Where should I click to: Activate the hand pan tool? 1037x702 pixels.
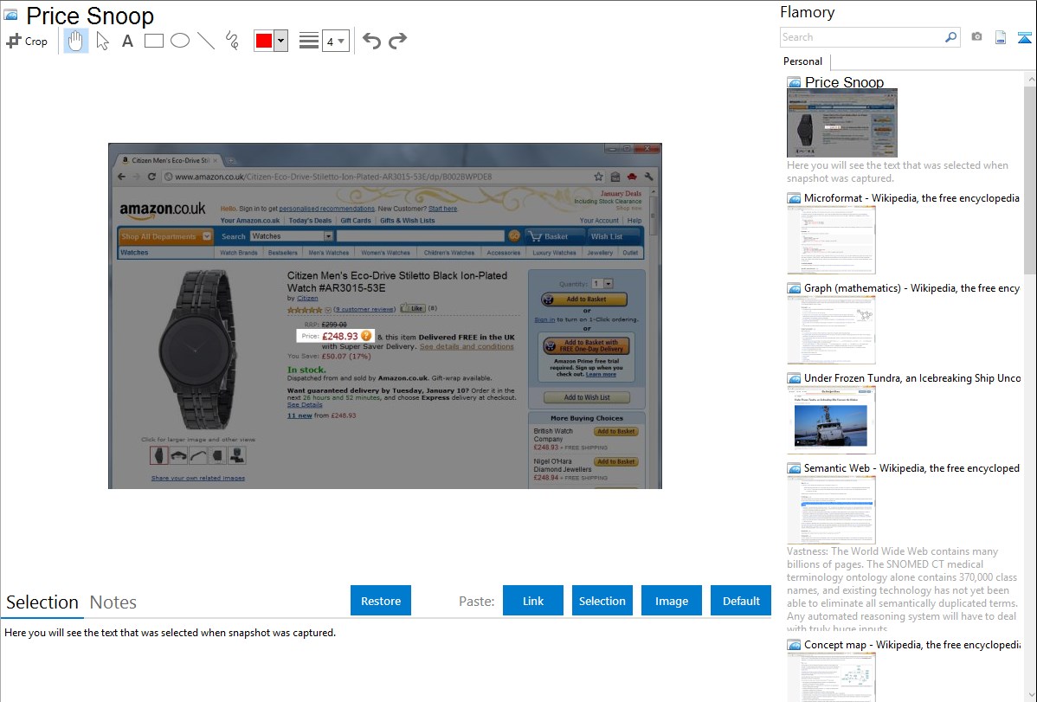point(75,41)
